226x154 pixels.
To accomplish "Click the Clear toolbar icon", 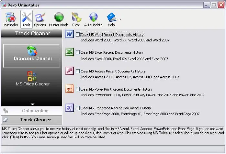I will [76, 19].
